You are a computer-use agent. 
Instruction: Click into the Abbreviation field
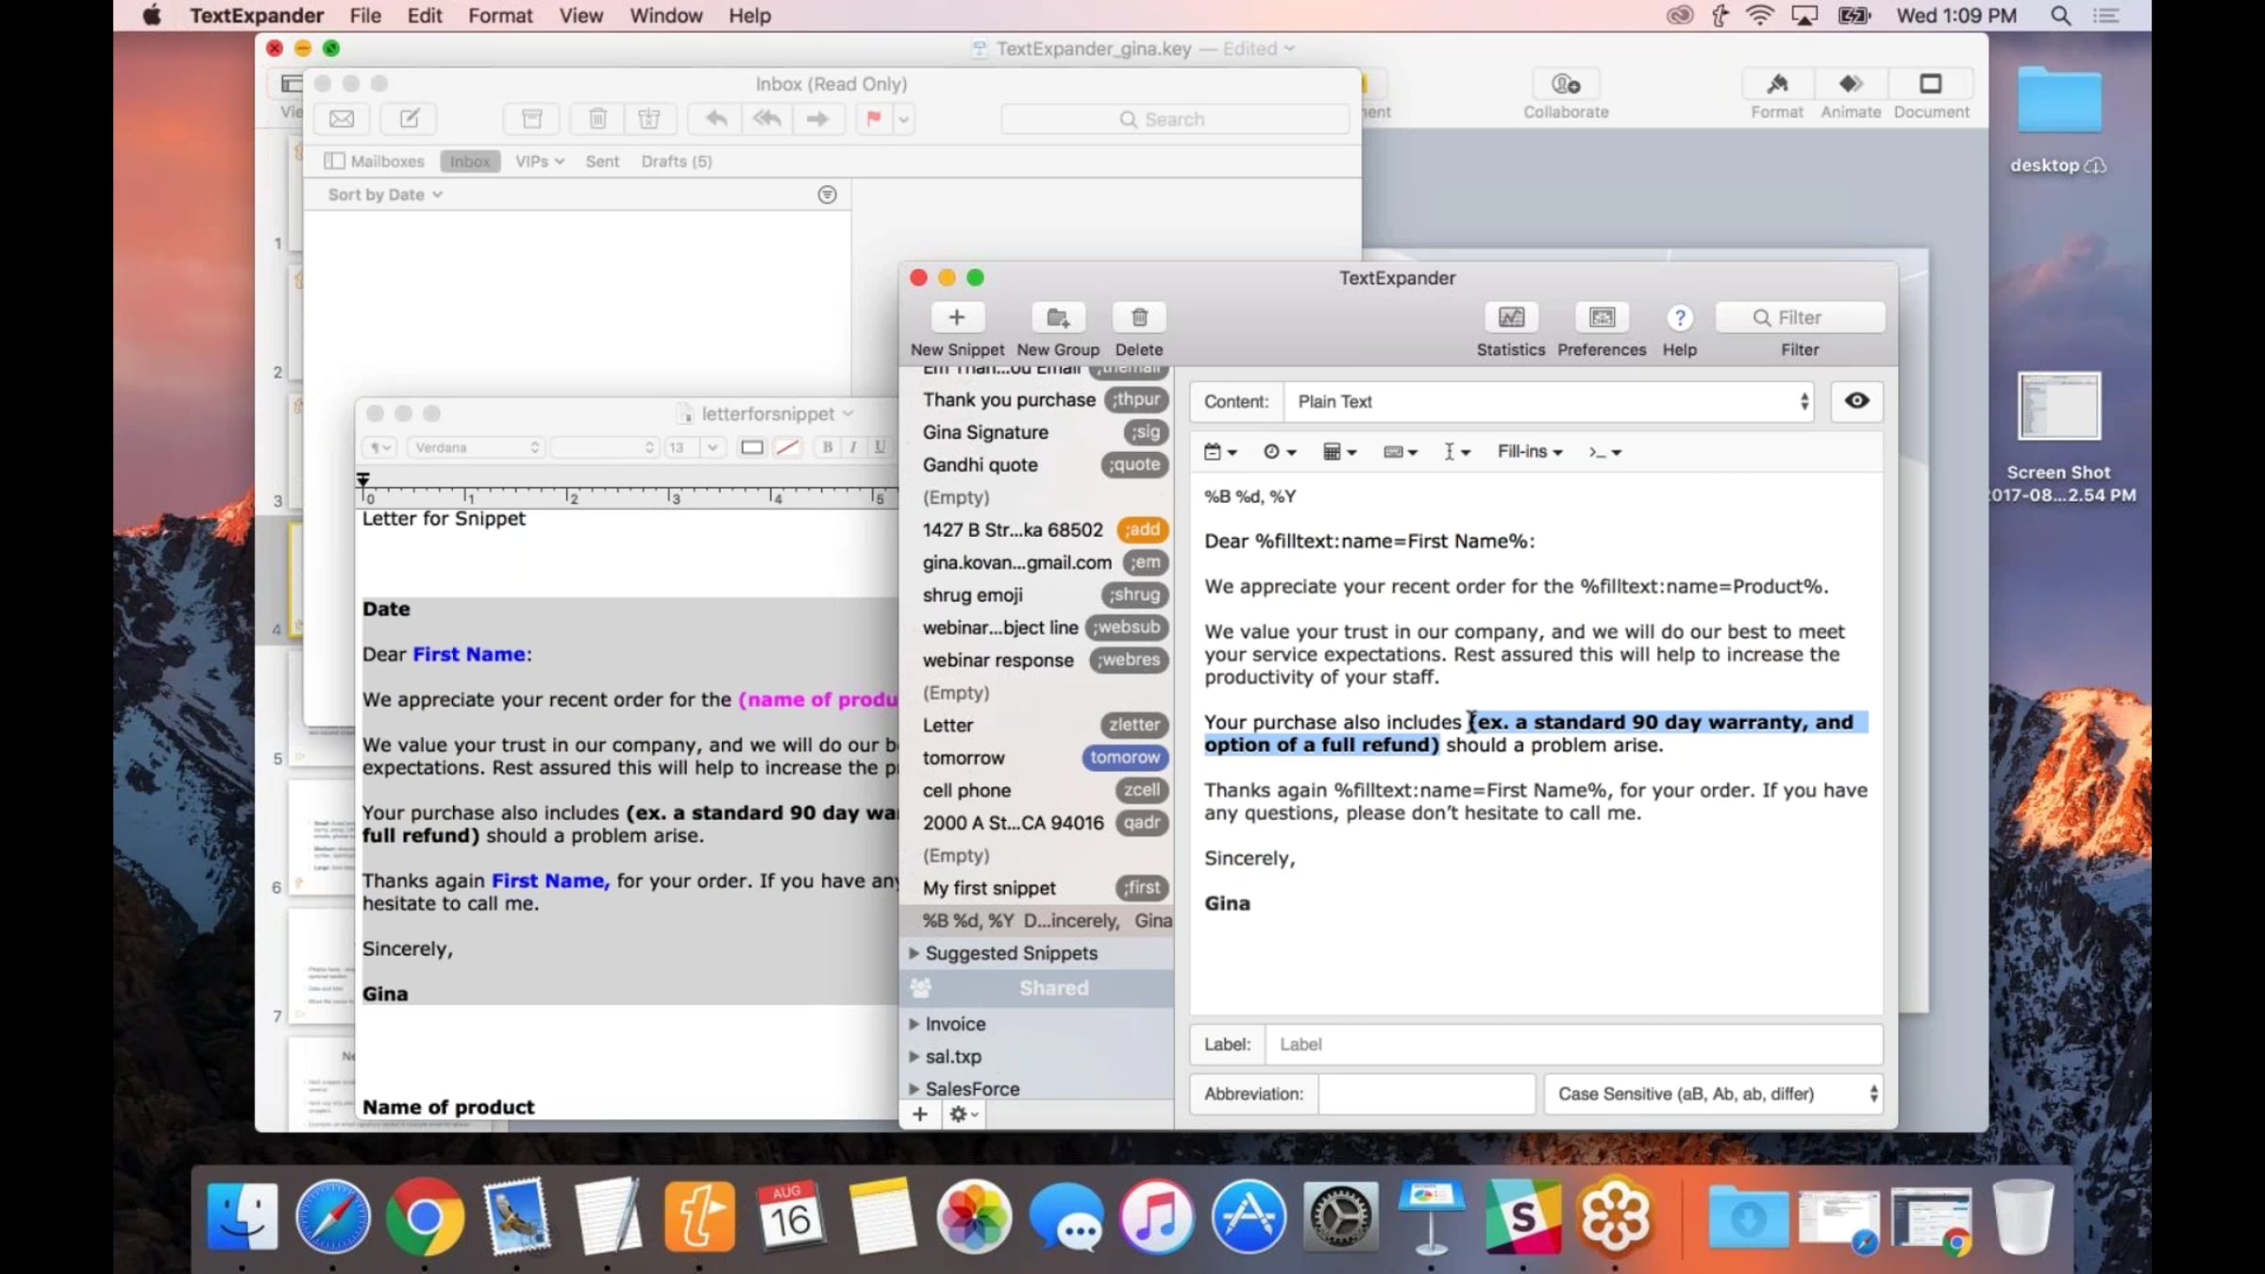pyautogui.click(x=1426, y=1094)
